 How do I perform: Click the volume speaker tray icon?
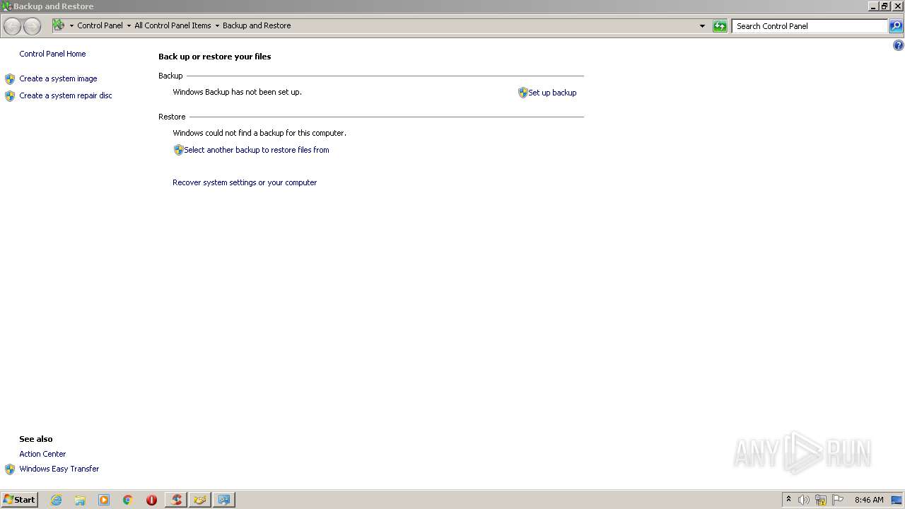(804, 500)
